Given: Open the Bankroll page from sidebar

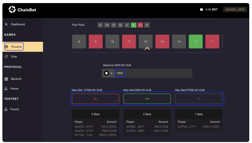Looking at the screenshot, I should (x=16, y=79).
